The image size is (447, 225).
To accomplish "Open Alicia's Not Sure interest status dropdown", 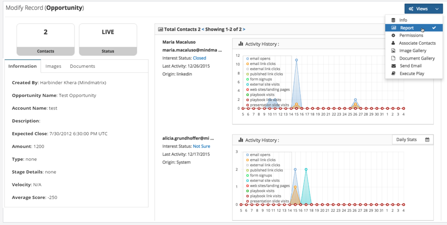I will (x=201, y=146).
